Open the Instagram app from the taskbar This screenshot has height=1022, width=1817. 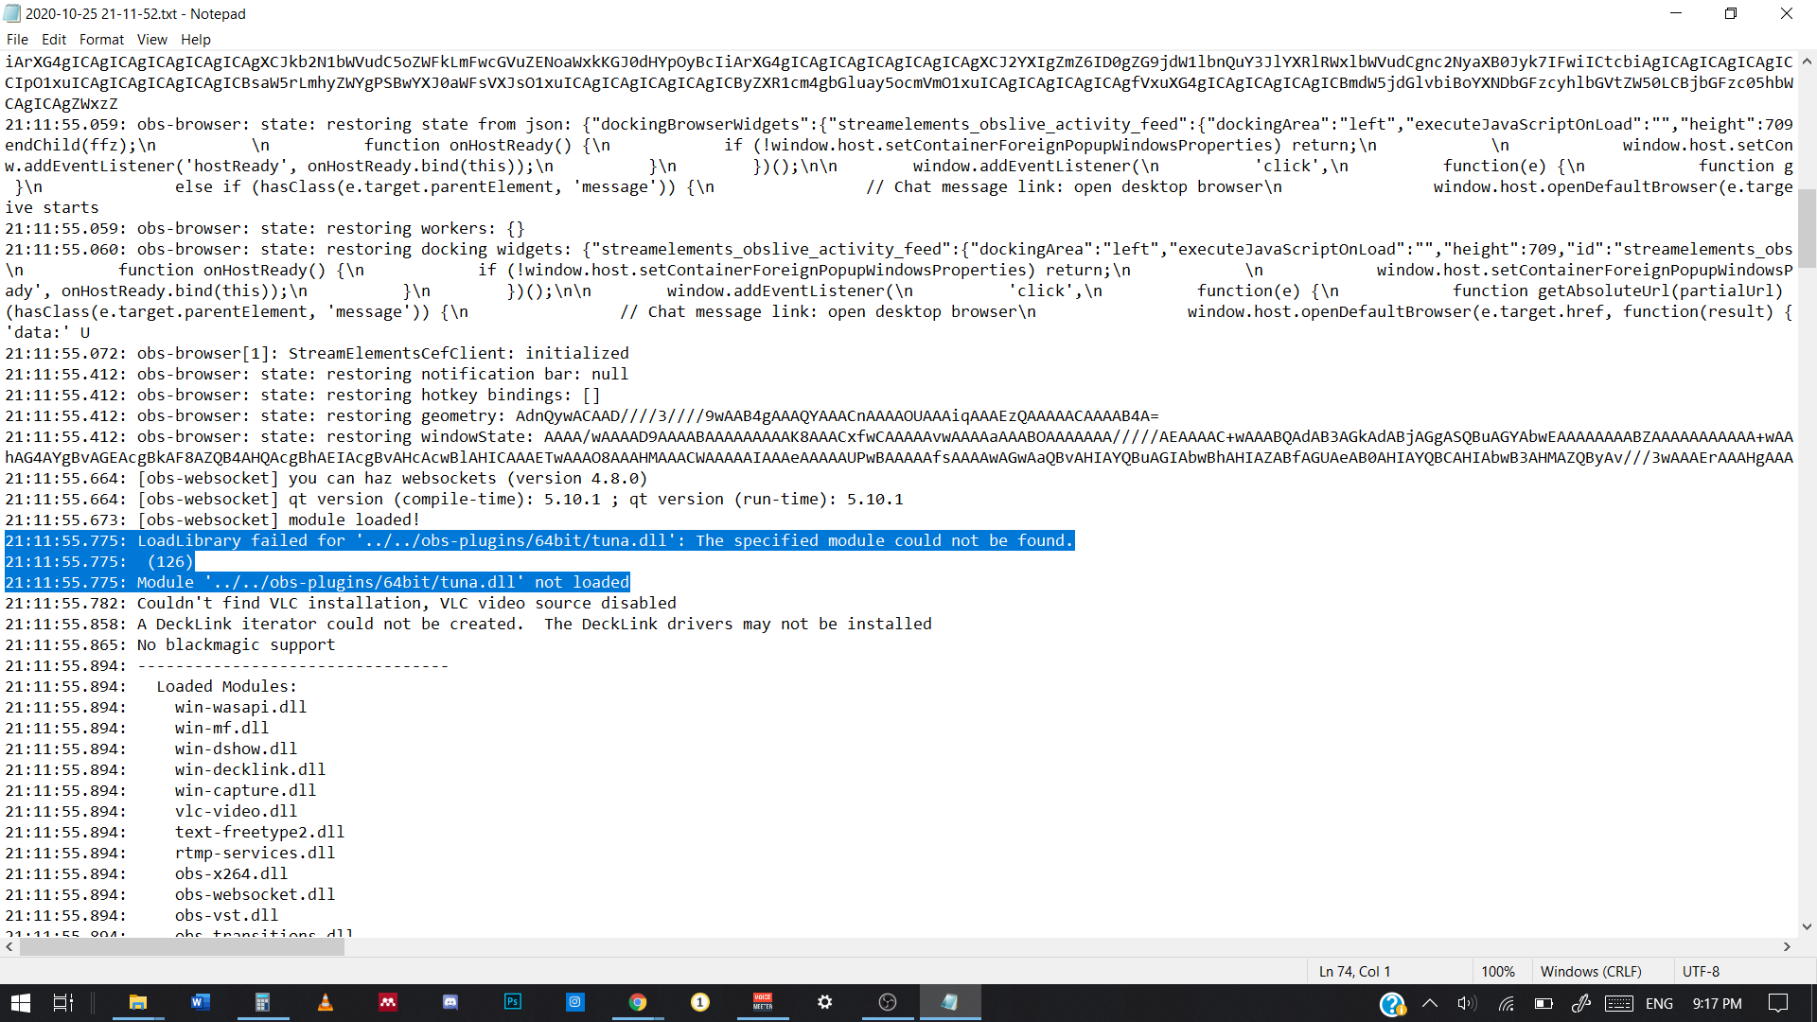pos(575,1002)
